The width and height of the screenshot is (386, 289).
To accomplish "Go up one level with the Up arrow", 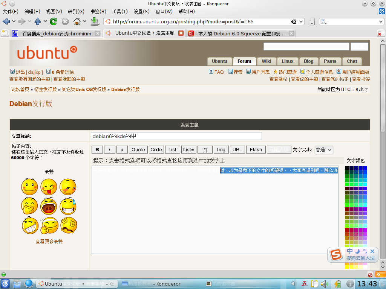I will point(38,21).
